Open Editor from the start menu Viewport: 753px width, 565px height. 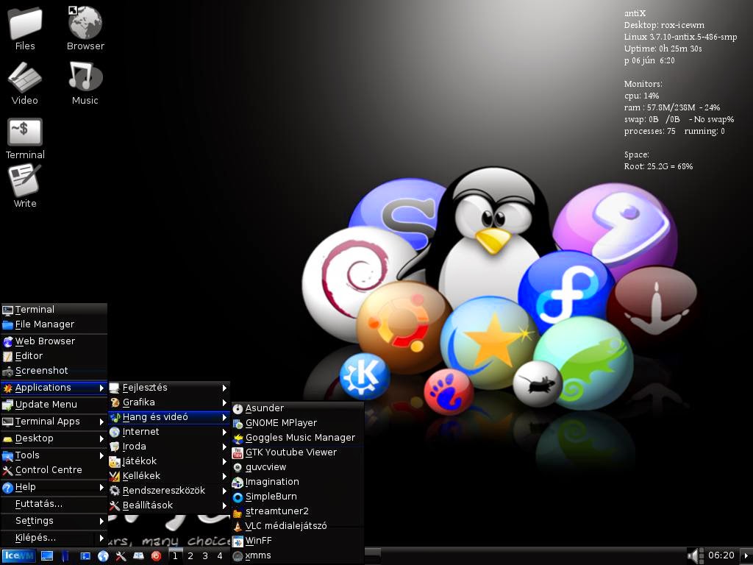pos(54,356)
